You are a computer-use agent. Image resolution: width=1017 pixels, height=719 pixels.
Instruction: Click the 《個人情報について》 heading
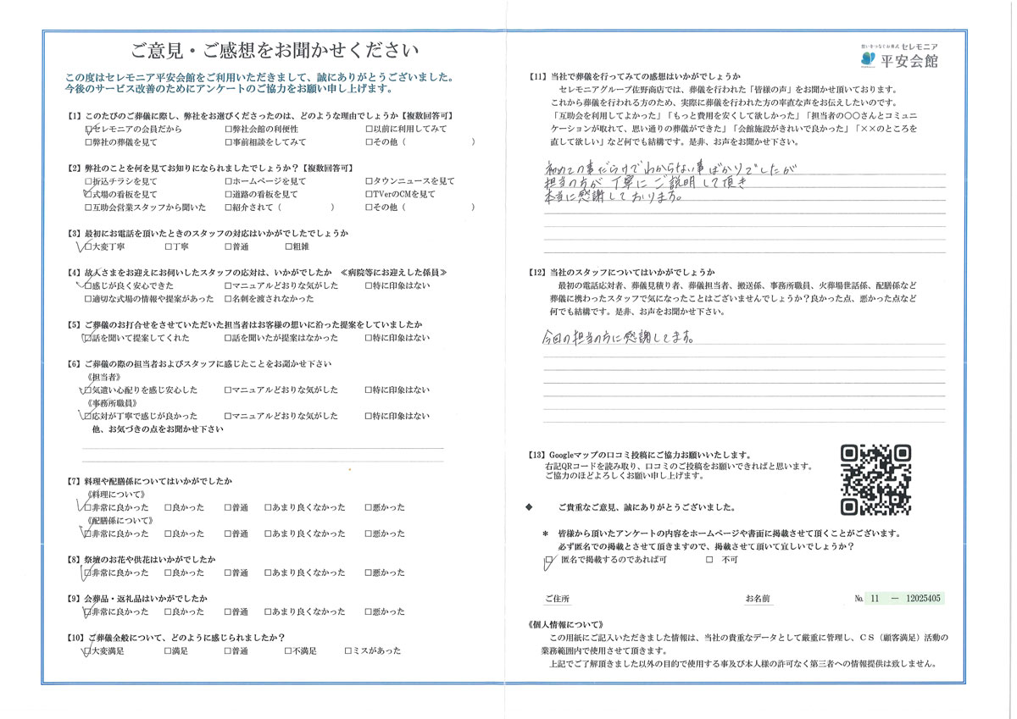pos(564,625)
